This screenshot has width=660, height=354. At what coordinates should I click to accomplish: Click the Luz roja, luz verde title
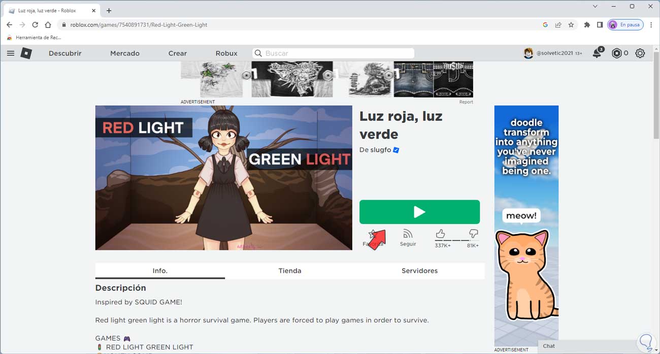(x=401, y=125)
